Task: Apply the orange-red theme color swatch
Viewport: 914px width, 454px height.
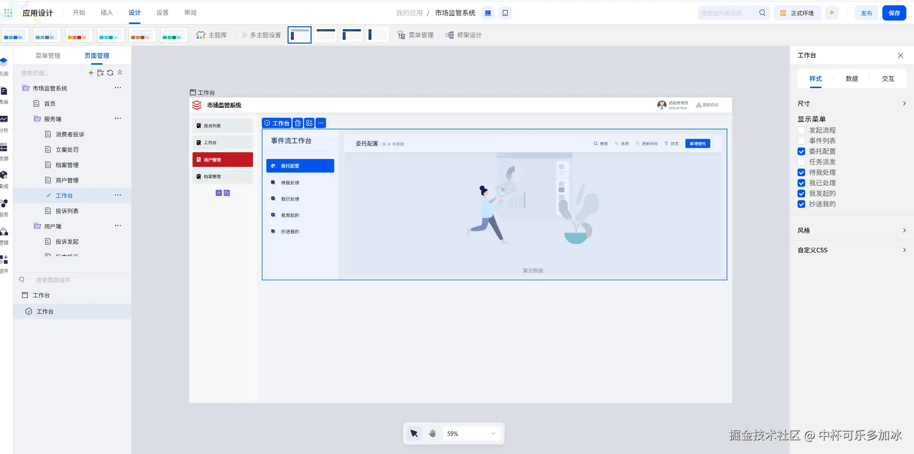Action: pyautogui.click(x=79, y=35)
